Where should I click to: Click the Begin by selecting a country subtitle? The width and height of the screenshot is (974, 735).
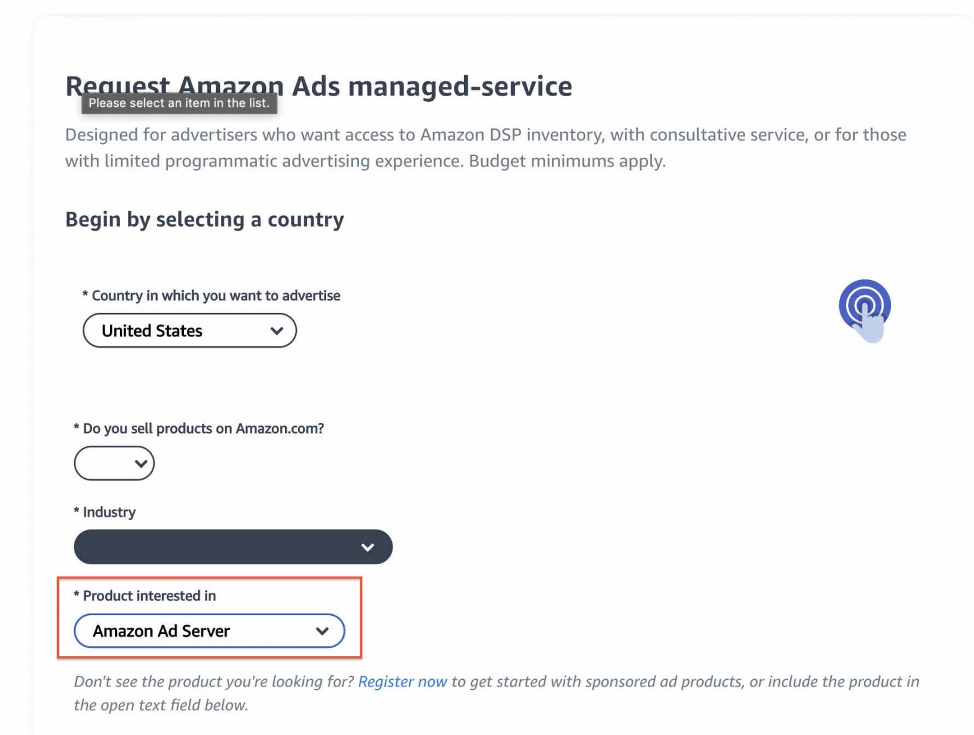pyautogui.click(x=204, y=219)
